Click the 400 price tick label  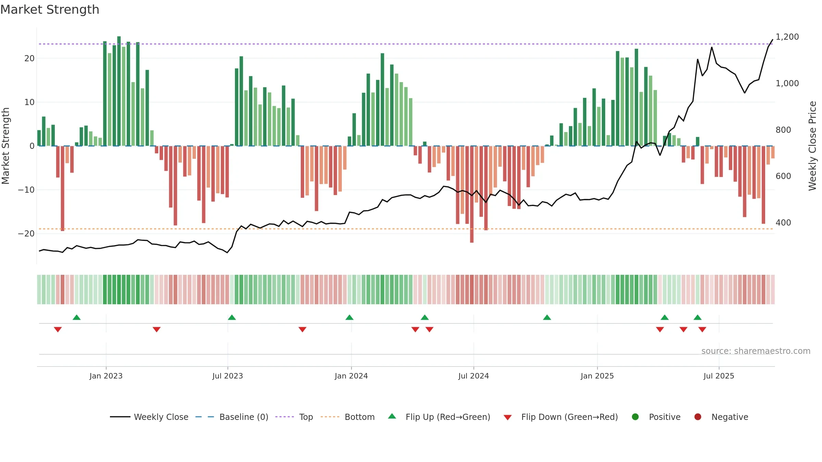coord(783,223)
